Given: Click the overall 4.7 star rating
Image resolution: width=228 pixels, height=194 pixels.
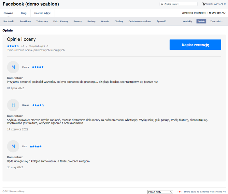Looking at the screenshot, I should [x=13, y=46].
